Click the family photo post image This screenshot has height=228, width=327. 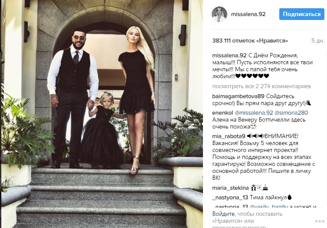click(x=102, y=114)
